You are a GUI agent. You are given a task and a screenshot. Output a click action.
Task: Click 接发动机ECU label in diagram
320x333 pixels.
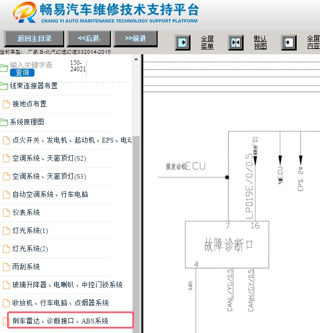point(186,166)
